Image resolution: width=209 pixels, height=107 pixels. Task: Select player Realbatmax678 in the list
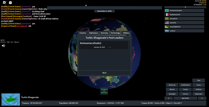[184, 15]
